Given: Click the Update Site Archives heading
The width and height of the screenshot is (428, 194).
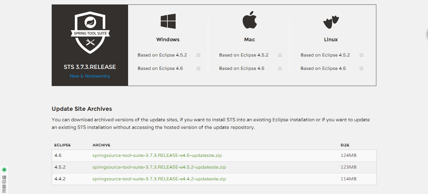Looking at the screenshot, I should [82, 109].
